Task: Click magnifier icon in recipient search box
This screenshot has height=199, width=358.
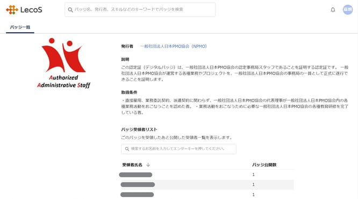Action: pyautogui.click(x=127, y=149)
